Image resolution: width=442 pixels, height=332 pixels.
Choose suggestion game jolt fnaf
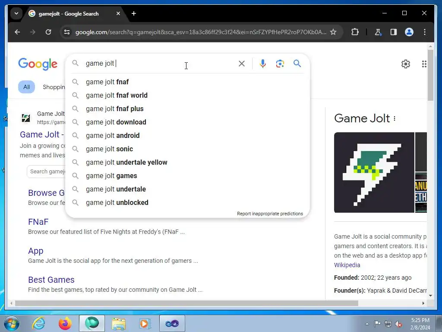pyautogui.click(x=187, y=82)
